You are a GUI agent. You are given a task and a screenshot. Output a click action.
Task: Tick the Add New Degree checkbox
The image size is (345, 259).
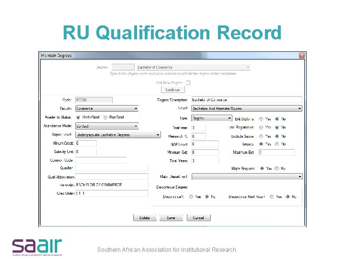click(188, 82)
